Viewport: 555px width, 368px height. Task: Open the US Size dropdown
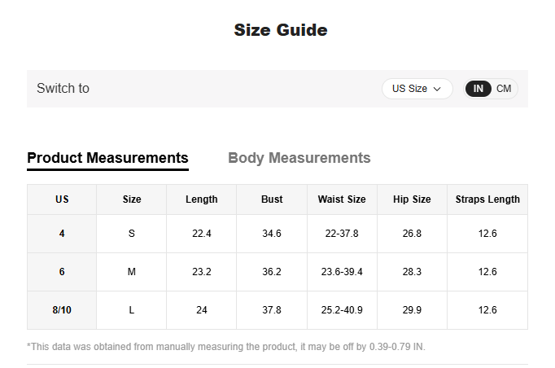417,89
